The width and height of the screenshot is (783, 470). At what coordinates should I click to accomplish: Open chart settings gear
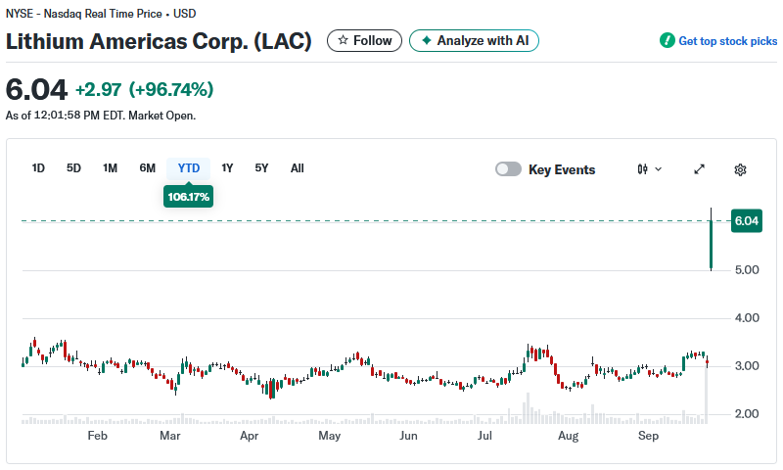740,169
